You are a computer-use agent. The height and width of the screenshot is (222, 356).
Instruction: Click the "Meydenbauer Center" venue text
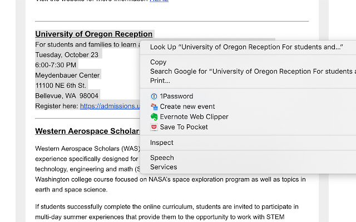coord(67,75)
